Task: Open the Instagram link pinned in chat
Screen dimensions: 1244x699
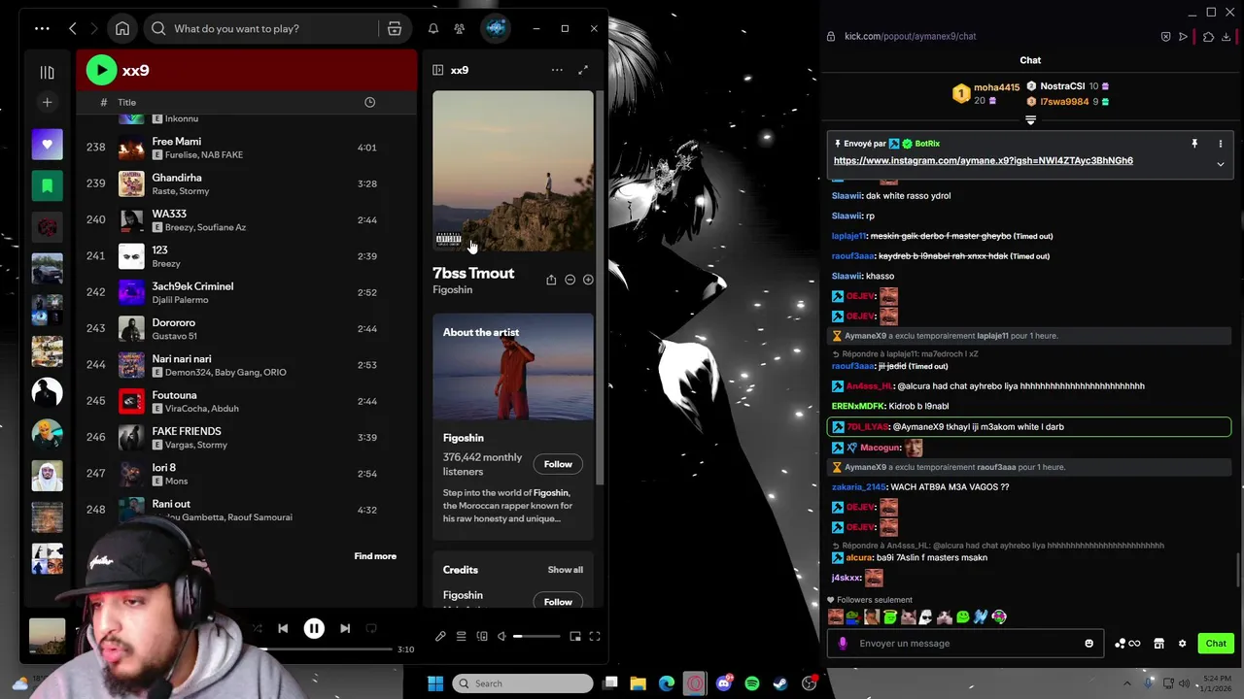Action: (984, 161)
